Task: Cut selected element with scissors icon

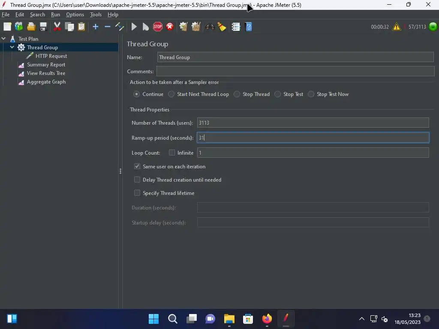Action: coord(57,27)
